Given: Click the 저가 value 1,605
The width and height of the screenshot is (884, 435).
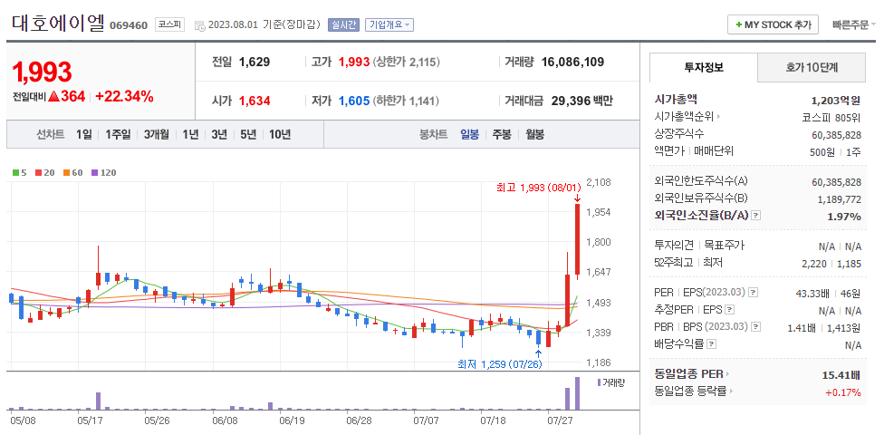Looking at the screenshot, I should [x=354, y=101].
